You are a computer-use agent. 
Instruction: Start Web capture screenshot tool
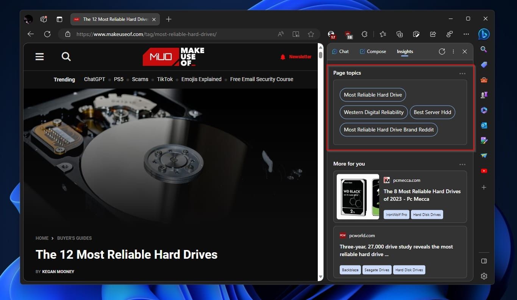pos(416,34)
